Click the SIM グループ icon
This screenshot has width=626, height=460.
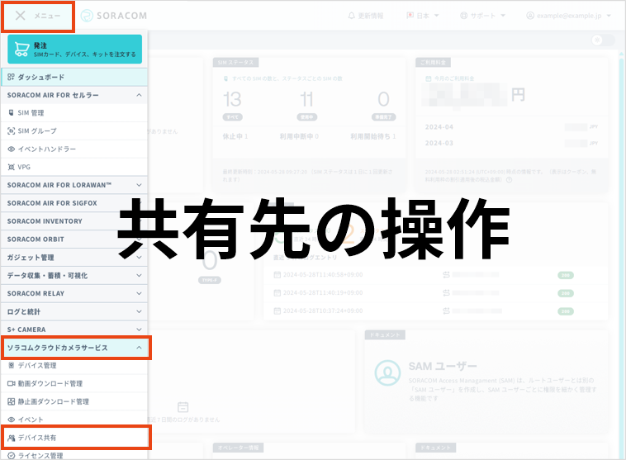point(11,131)
